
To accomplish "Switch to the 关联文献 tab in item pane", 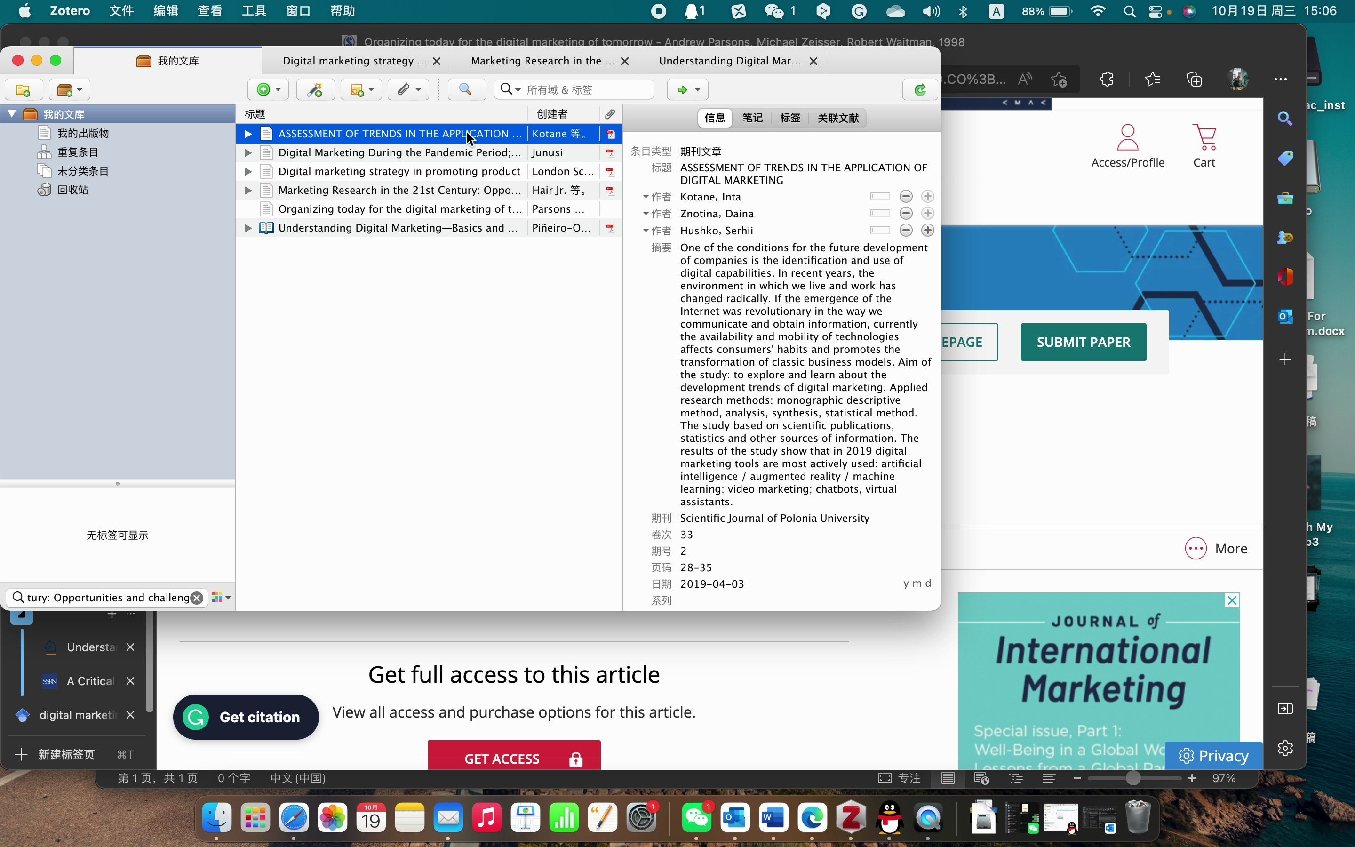I will tap(838, 118).
